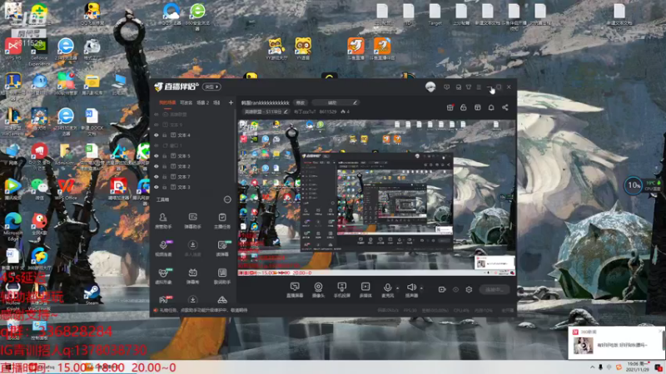
Task: Click the live streaming status button
Action: (x=495, y=289)
